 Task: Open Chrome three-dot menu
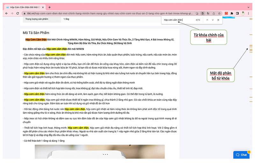[x=249, y=13]
